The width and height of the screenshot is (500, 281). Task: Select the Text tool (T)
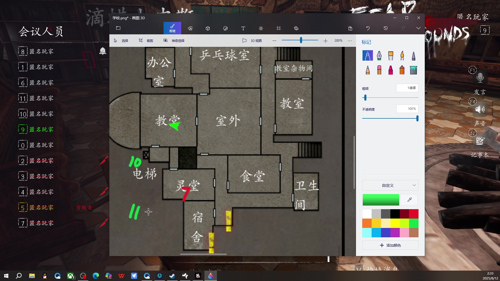[243, 28]
